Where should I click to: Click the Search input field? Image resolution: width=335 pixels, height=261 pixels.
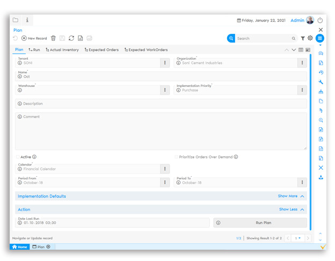click(263, 39)
